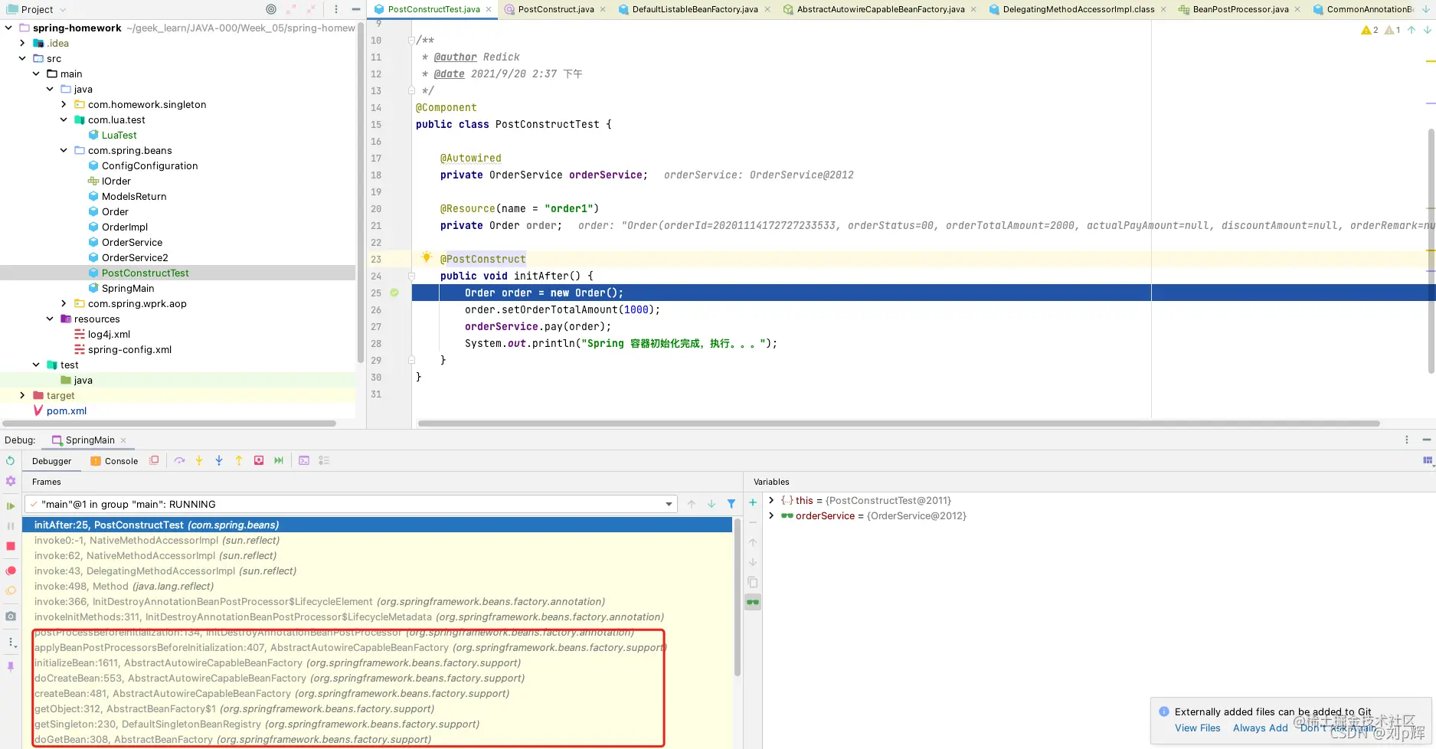Expand the com.homework.singleton package

(x=64, y=104)
